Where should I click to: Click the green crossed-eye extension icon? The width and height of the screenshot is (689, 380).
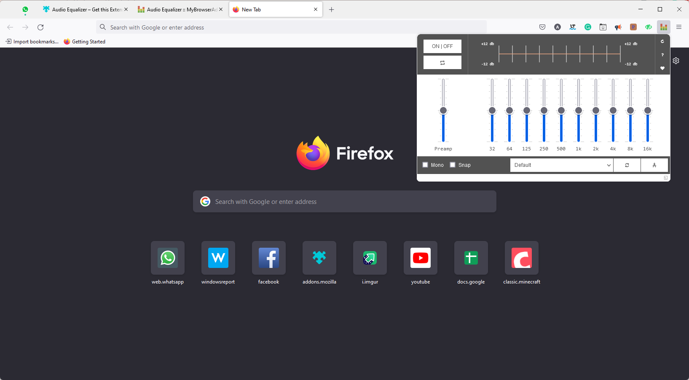click(x=649, y=27)
